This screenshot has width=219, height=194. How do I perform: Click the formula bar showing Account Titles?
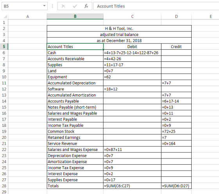pyautogui.click(x=156, y=6)
